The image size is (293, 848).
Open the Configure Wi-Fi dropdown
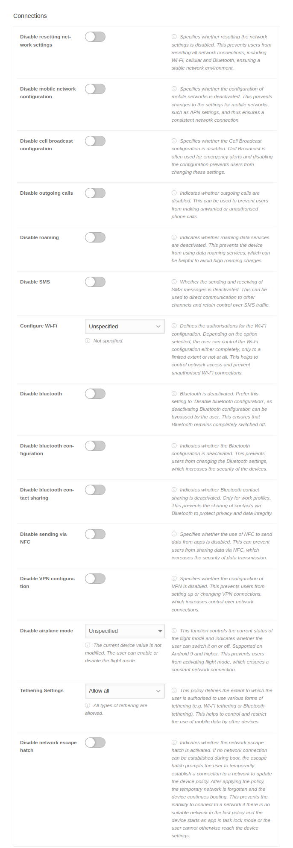click(125, 327)
